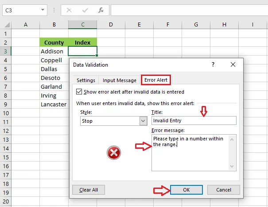Click the Dallas cell

tap(54, 69)
